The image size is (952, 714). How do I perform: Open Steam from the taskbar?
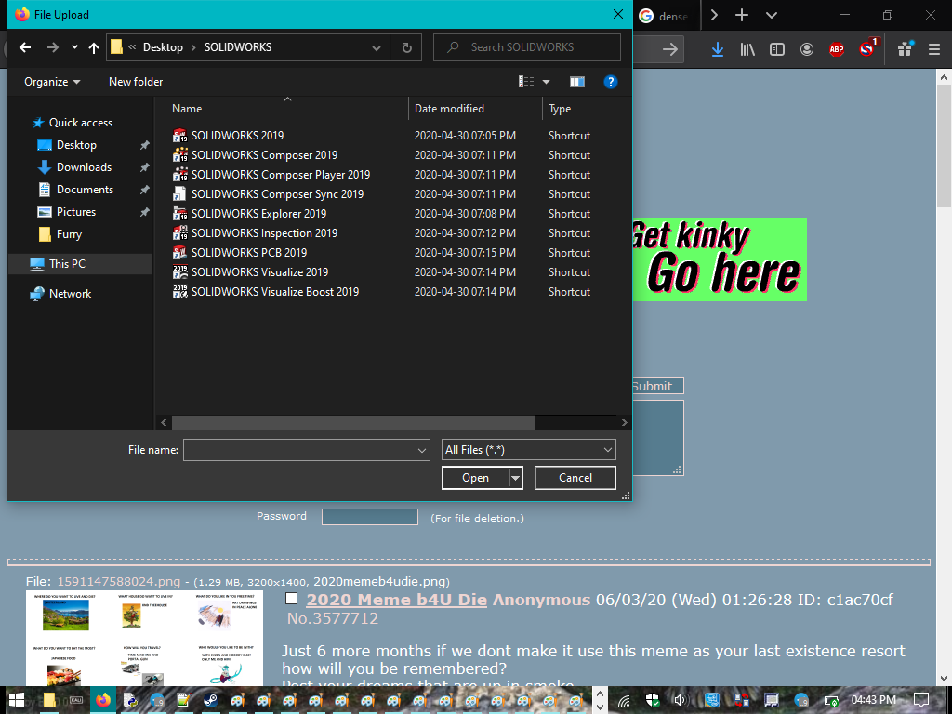click(210, 700)
